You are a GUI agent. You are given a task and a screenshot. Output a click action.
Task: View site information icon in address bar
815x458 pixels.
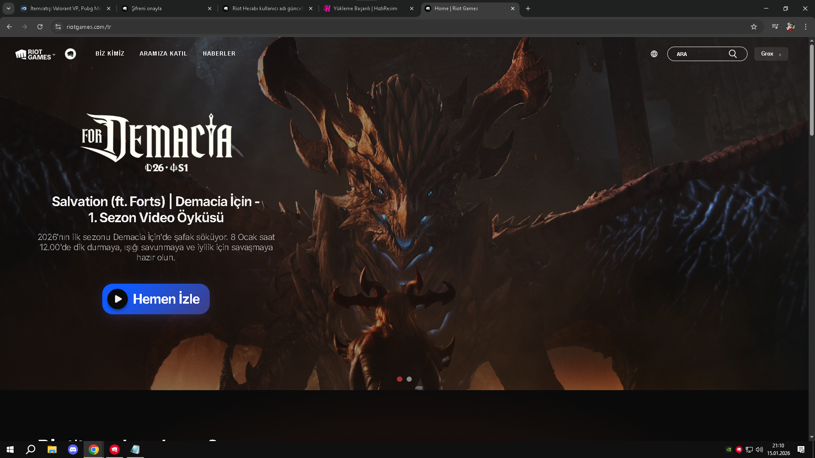58,27
